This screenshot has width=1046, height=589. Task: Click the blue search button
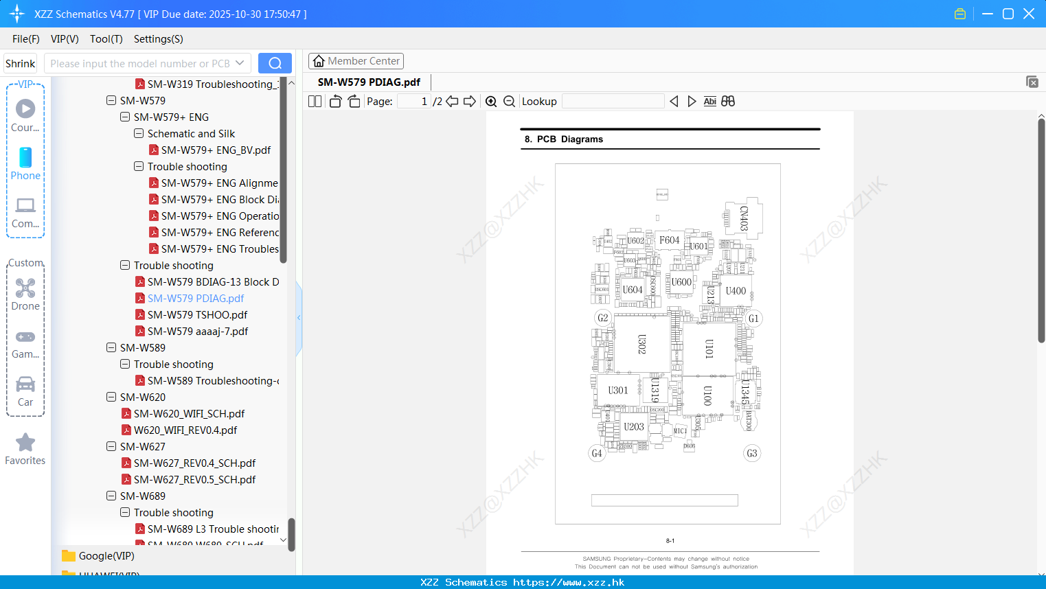275,63
